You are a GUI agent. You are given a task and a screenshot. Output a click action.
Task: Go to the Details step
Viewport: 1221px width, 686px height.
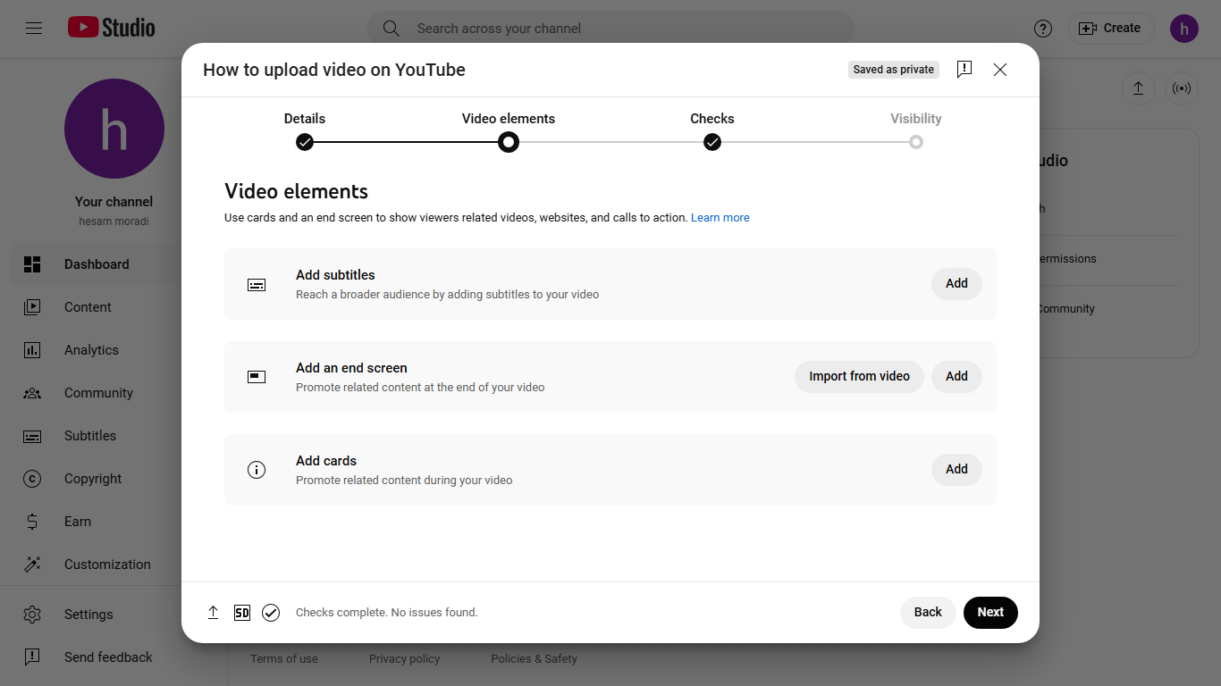tap(305, 130)
